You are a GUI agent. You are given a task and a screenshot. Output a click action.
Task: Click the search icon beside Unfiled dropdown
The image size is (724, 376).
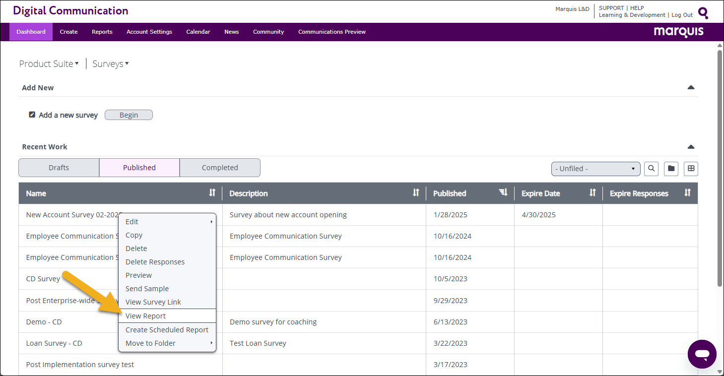[652, 169]
